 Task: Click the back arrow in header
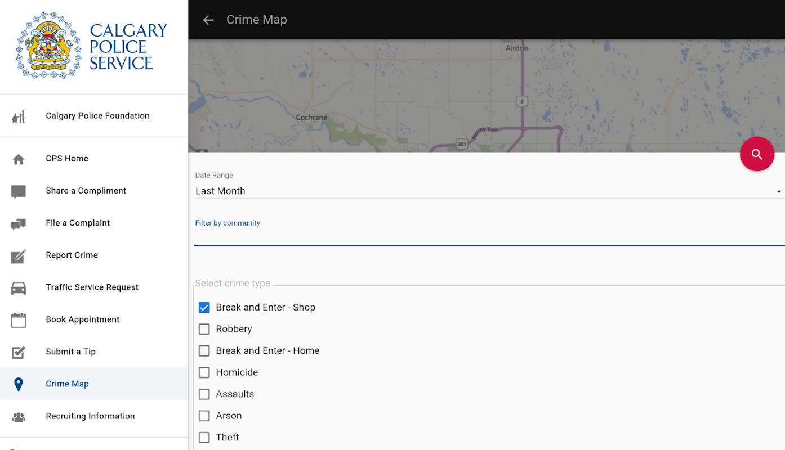[x=208, y=20]
